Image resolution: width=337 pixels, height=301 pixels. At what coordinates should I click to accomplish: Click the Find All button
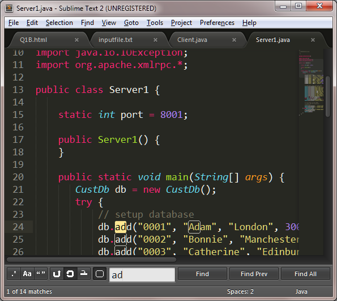[305, 274]
